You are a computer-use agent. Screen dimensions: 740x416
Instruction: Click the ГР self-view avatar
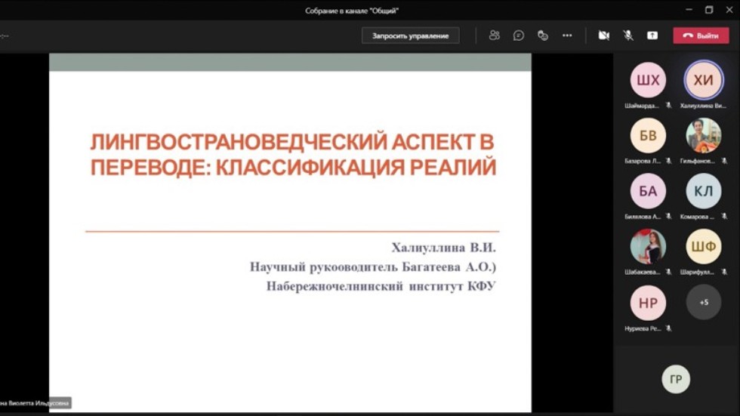675,379
